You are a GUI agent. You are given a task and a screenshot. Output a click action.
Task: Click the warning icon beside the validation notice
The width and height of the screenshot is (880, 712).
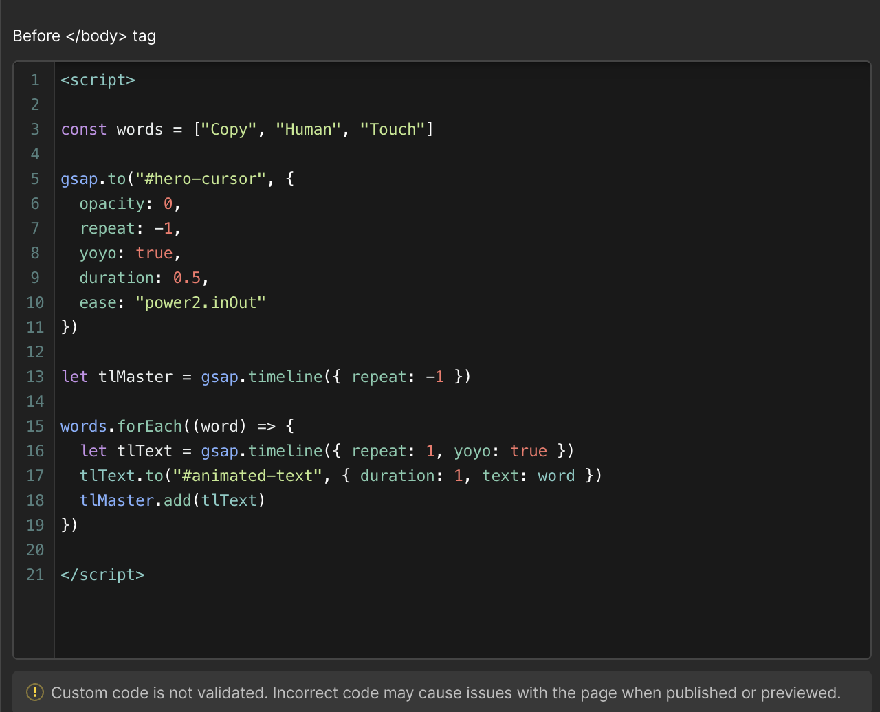[34, 692]
